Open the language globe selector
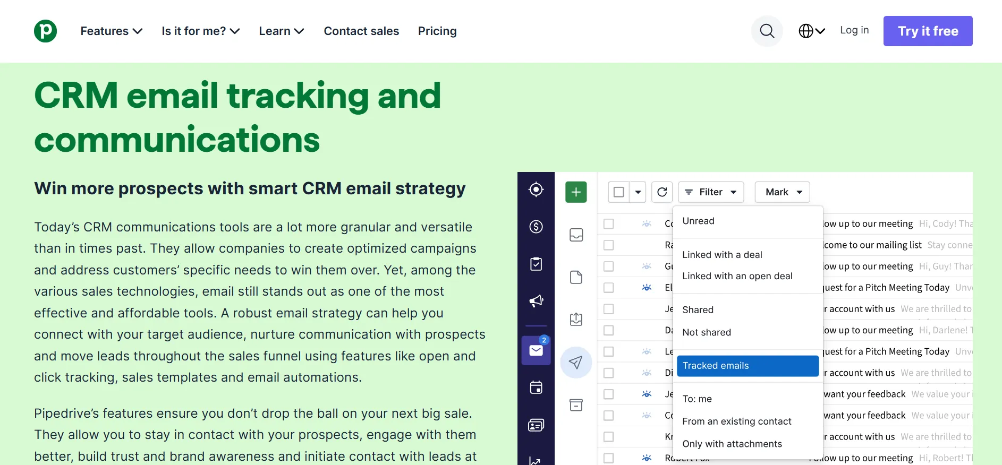Viewport: 1002px width, 465px height. [x=811, y=31]
